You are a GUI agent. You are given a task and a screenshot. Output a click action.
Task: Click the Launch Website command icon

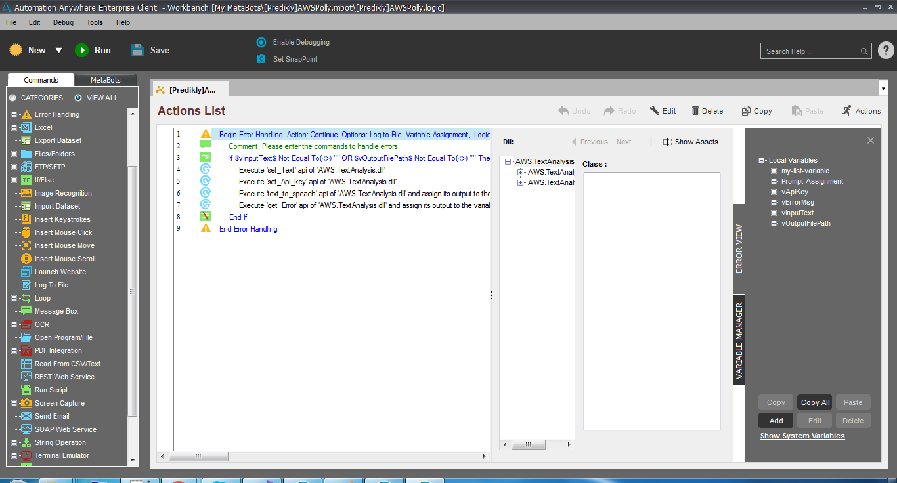[x=26, y=272]
